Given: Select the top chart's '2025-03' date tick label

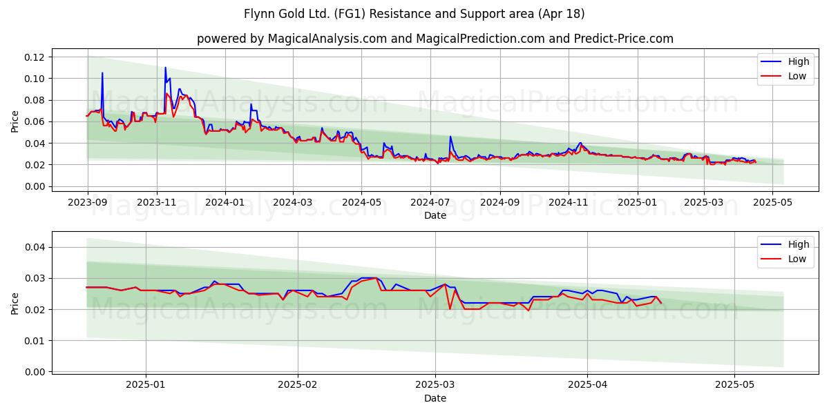Looking at the screenshot, I should pyautogui.click(x=704, y=204).
